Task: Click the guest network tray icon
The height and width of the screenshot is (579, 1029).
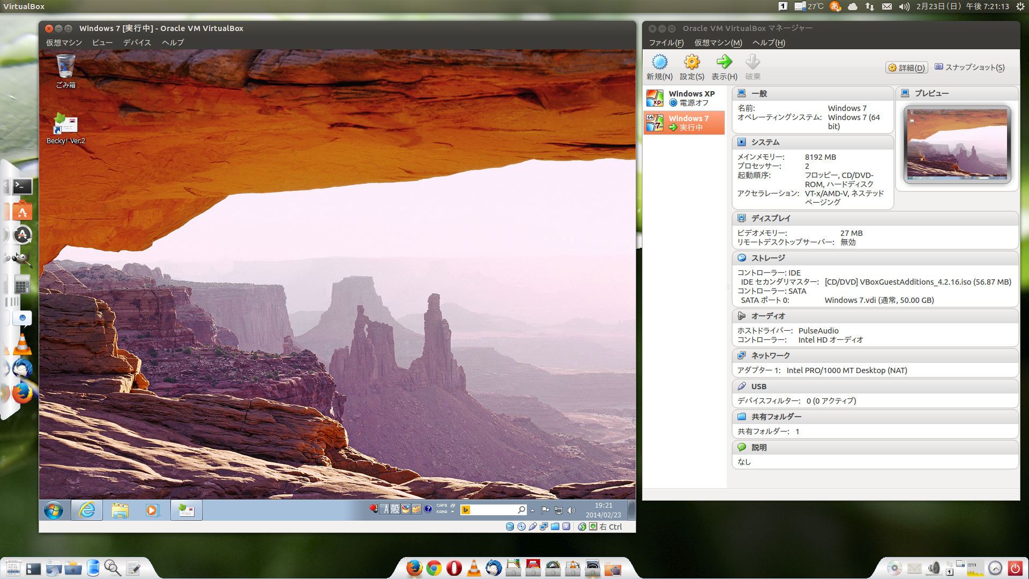Action: [x=558, y=510]
